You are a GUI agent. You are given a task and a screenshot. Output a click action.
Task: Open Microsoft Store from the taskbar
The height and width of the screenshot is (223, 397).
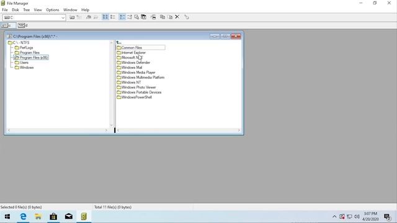tap(53, 217)
